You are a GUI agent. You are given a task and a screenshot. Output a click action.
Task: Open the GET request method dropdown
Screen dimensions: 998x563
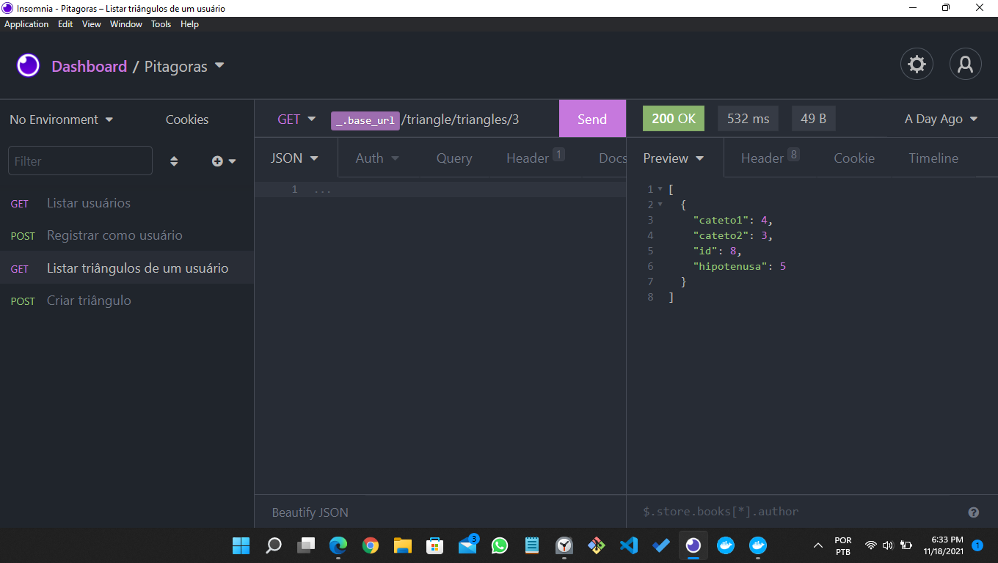pyautogui.click(x=295, y=119)
